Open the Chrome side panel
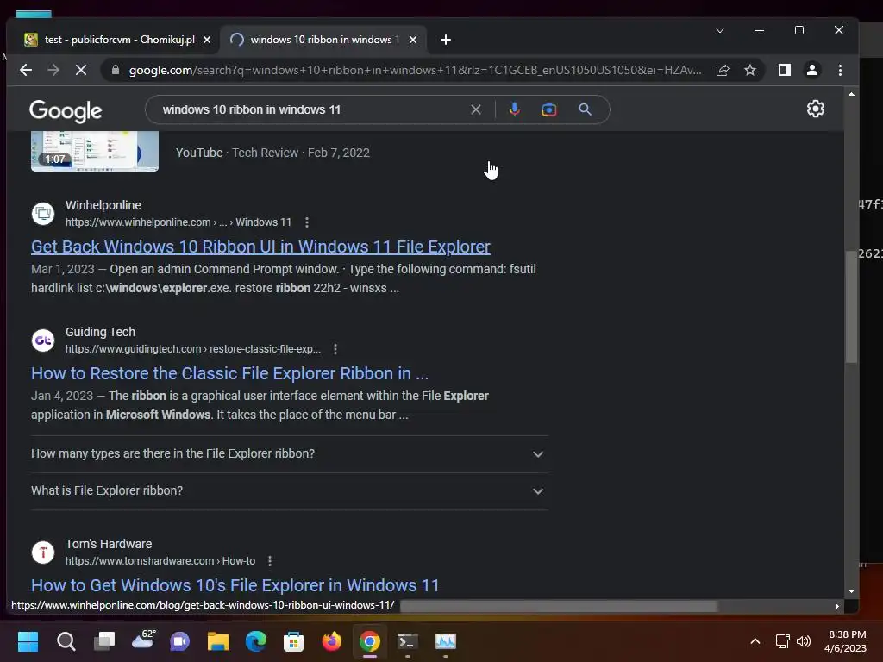883x662 pixels. [785, 70]
